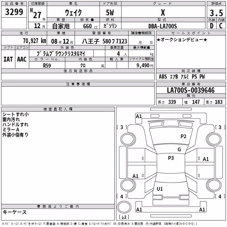Select inspector note シートすれ小
This screenshot has height=227, width=227.
[x=16, y=114]
